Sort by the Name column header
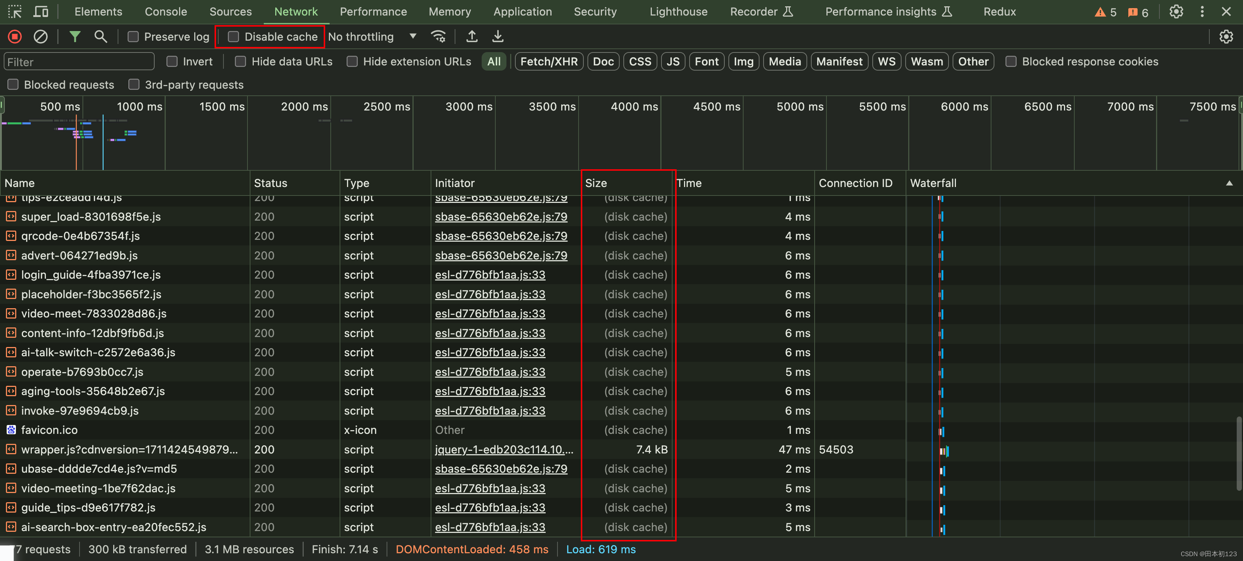 click(x=125, y=183)
